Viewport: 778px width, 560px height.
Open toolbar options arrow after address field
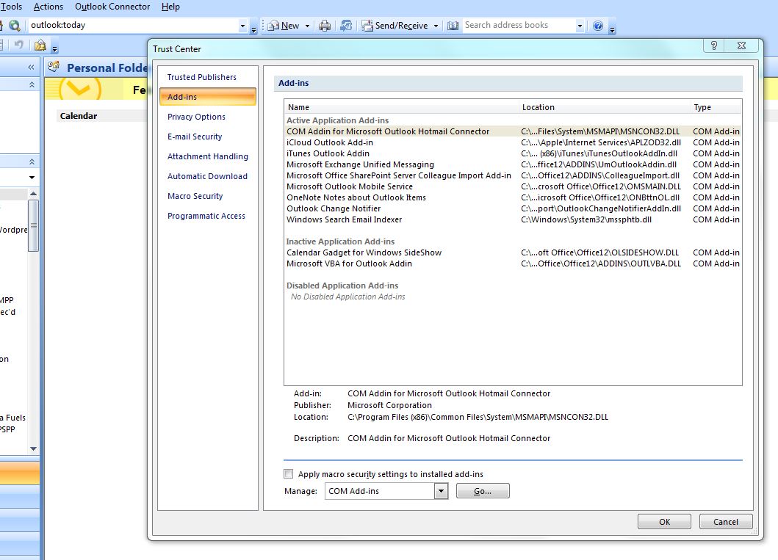(x=253, y=30)
